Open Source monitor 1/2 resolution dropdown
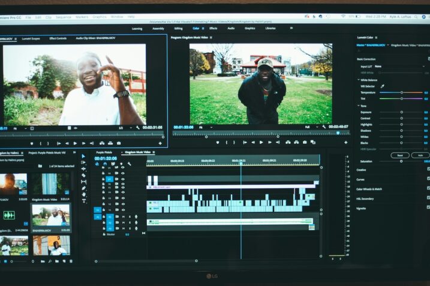This screenshot has height=286, width=430. (x=125, y=128)
